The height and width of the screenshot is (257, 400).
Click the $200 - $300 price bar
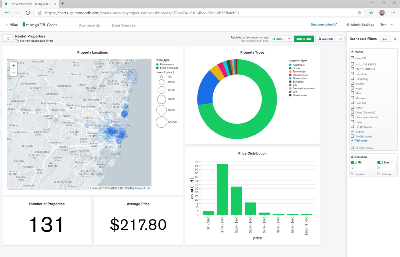(236, 201)
